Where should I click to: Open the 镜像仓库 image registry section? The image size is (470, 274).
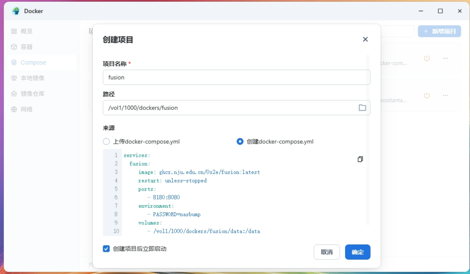[x=42, y=94]
